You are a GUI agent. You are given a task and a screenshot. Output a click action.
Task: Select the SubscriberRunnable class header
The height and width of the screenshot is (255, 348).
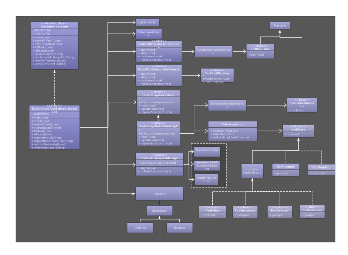[x=302, y=103]
